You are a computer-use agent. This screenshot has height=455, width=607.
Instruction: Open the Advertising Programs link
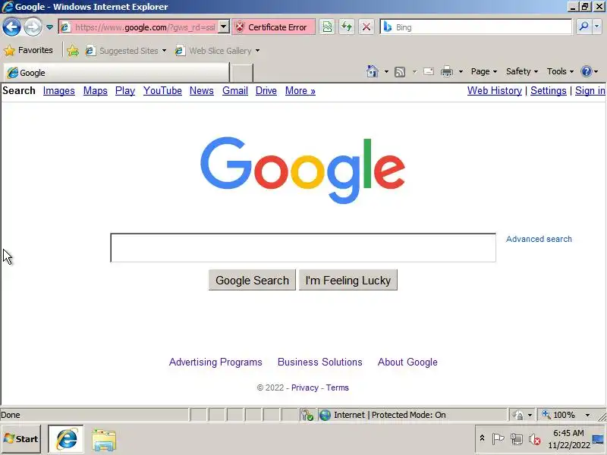(215, 362)
